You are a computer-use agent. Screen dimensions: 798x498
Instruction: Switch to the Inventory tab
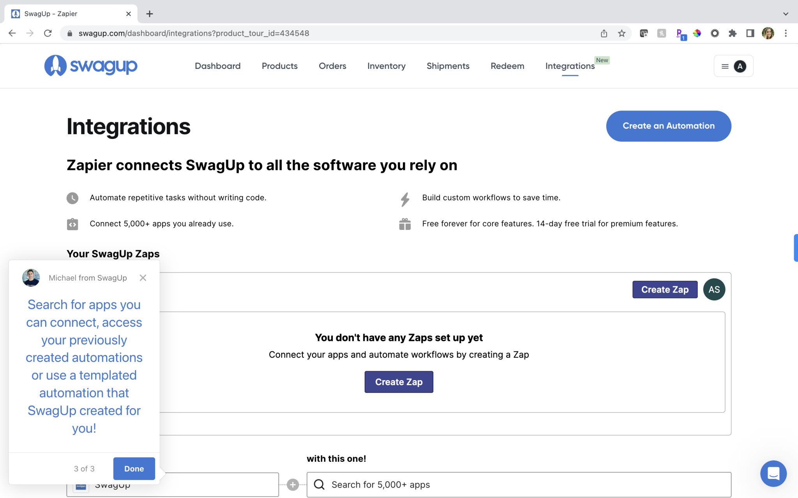386,66
